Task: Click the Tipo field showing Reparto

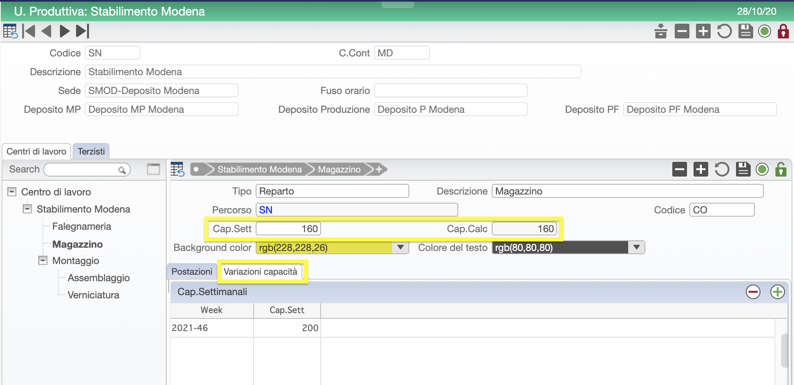Action: pyautogui.click(x=332, y=191)
